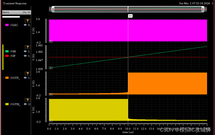215x135 pixels.
Task: Click right red arrow of zoom scrollbar
Action: click(x=205, y=9)
